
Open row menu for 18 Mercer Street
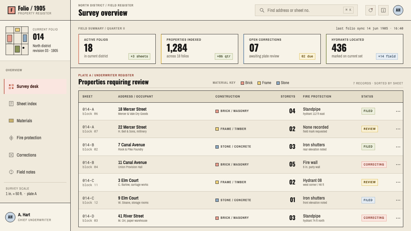(x=398, y=111)
